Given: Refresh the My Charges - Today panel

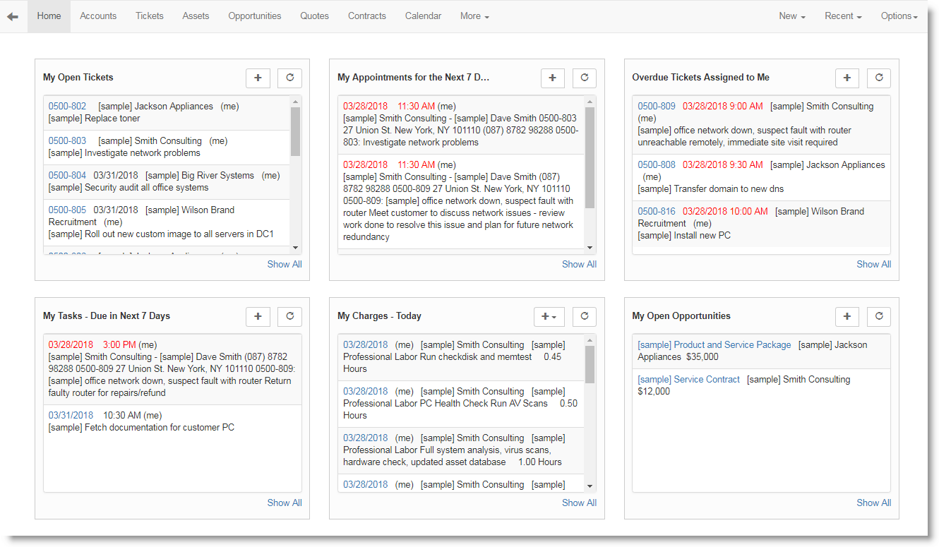Looking at the screenshot, I should click(x=584, y=317).
